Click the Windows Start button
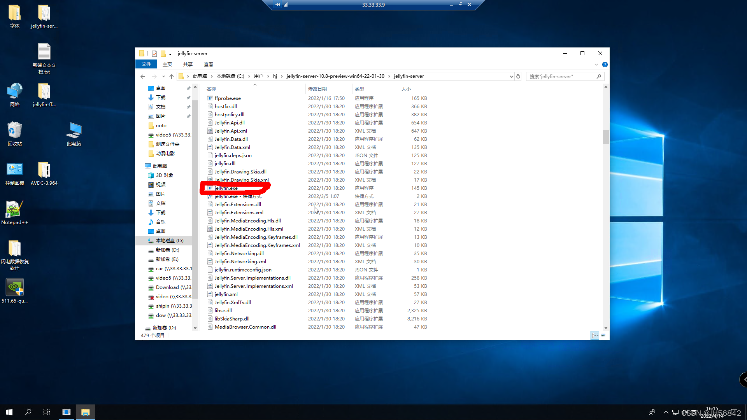The image size is (747, 420). click(9, 412)
